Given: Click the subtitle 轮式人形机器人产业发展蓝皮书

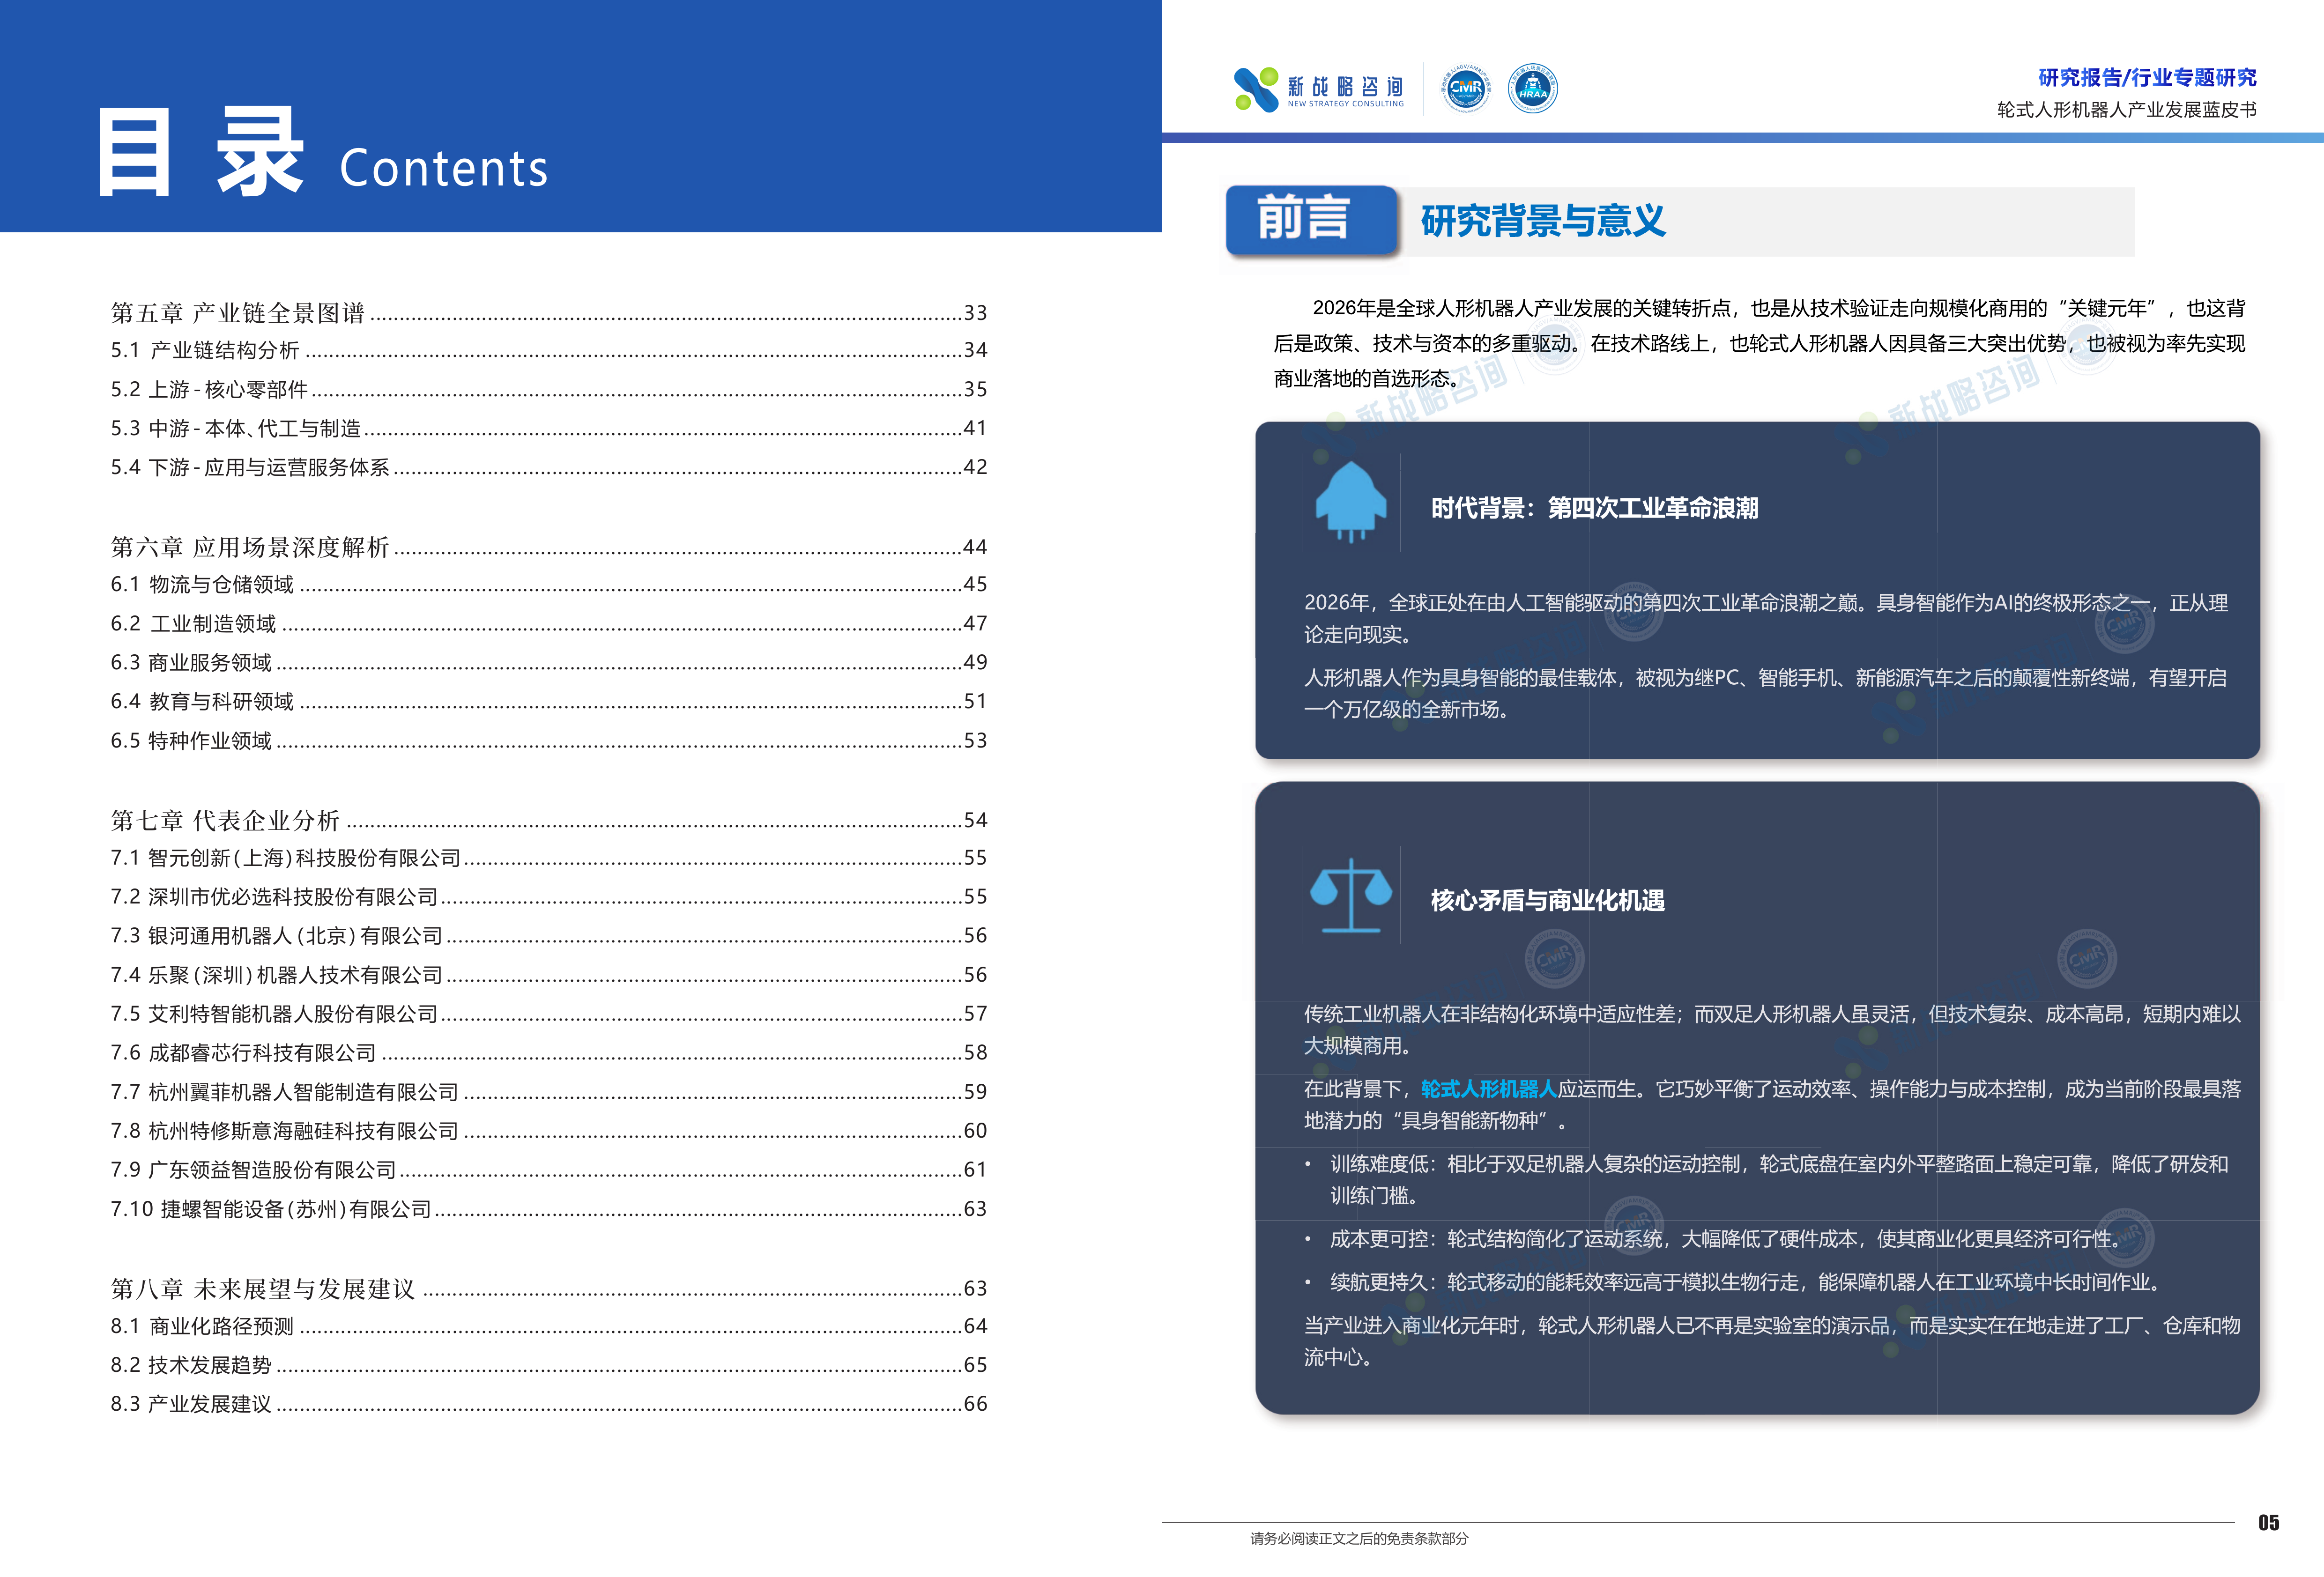Looking at the screenshot, I should [2127, 110].
